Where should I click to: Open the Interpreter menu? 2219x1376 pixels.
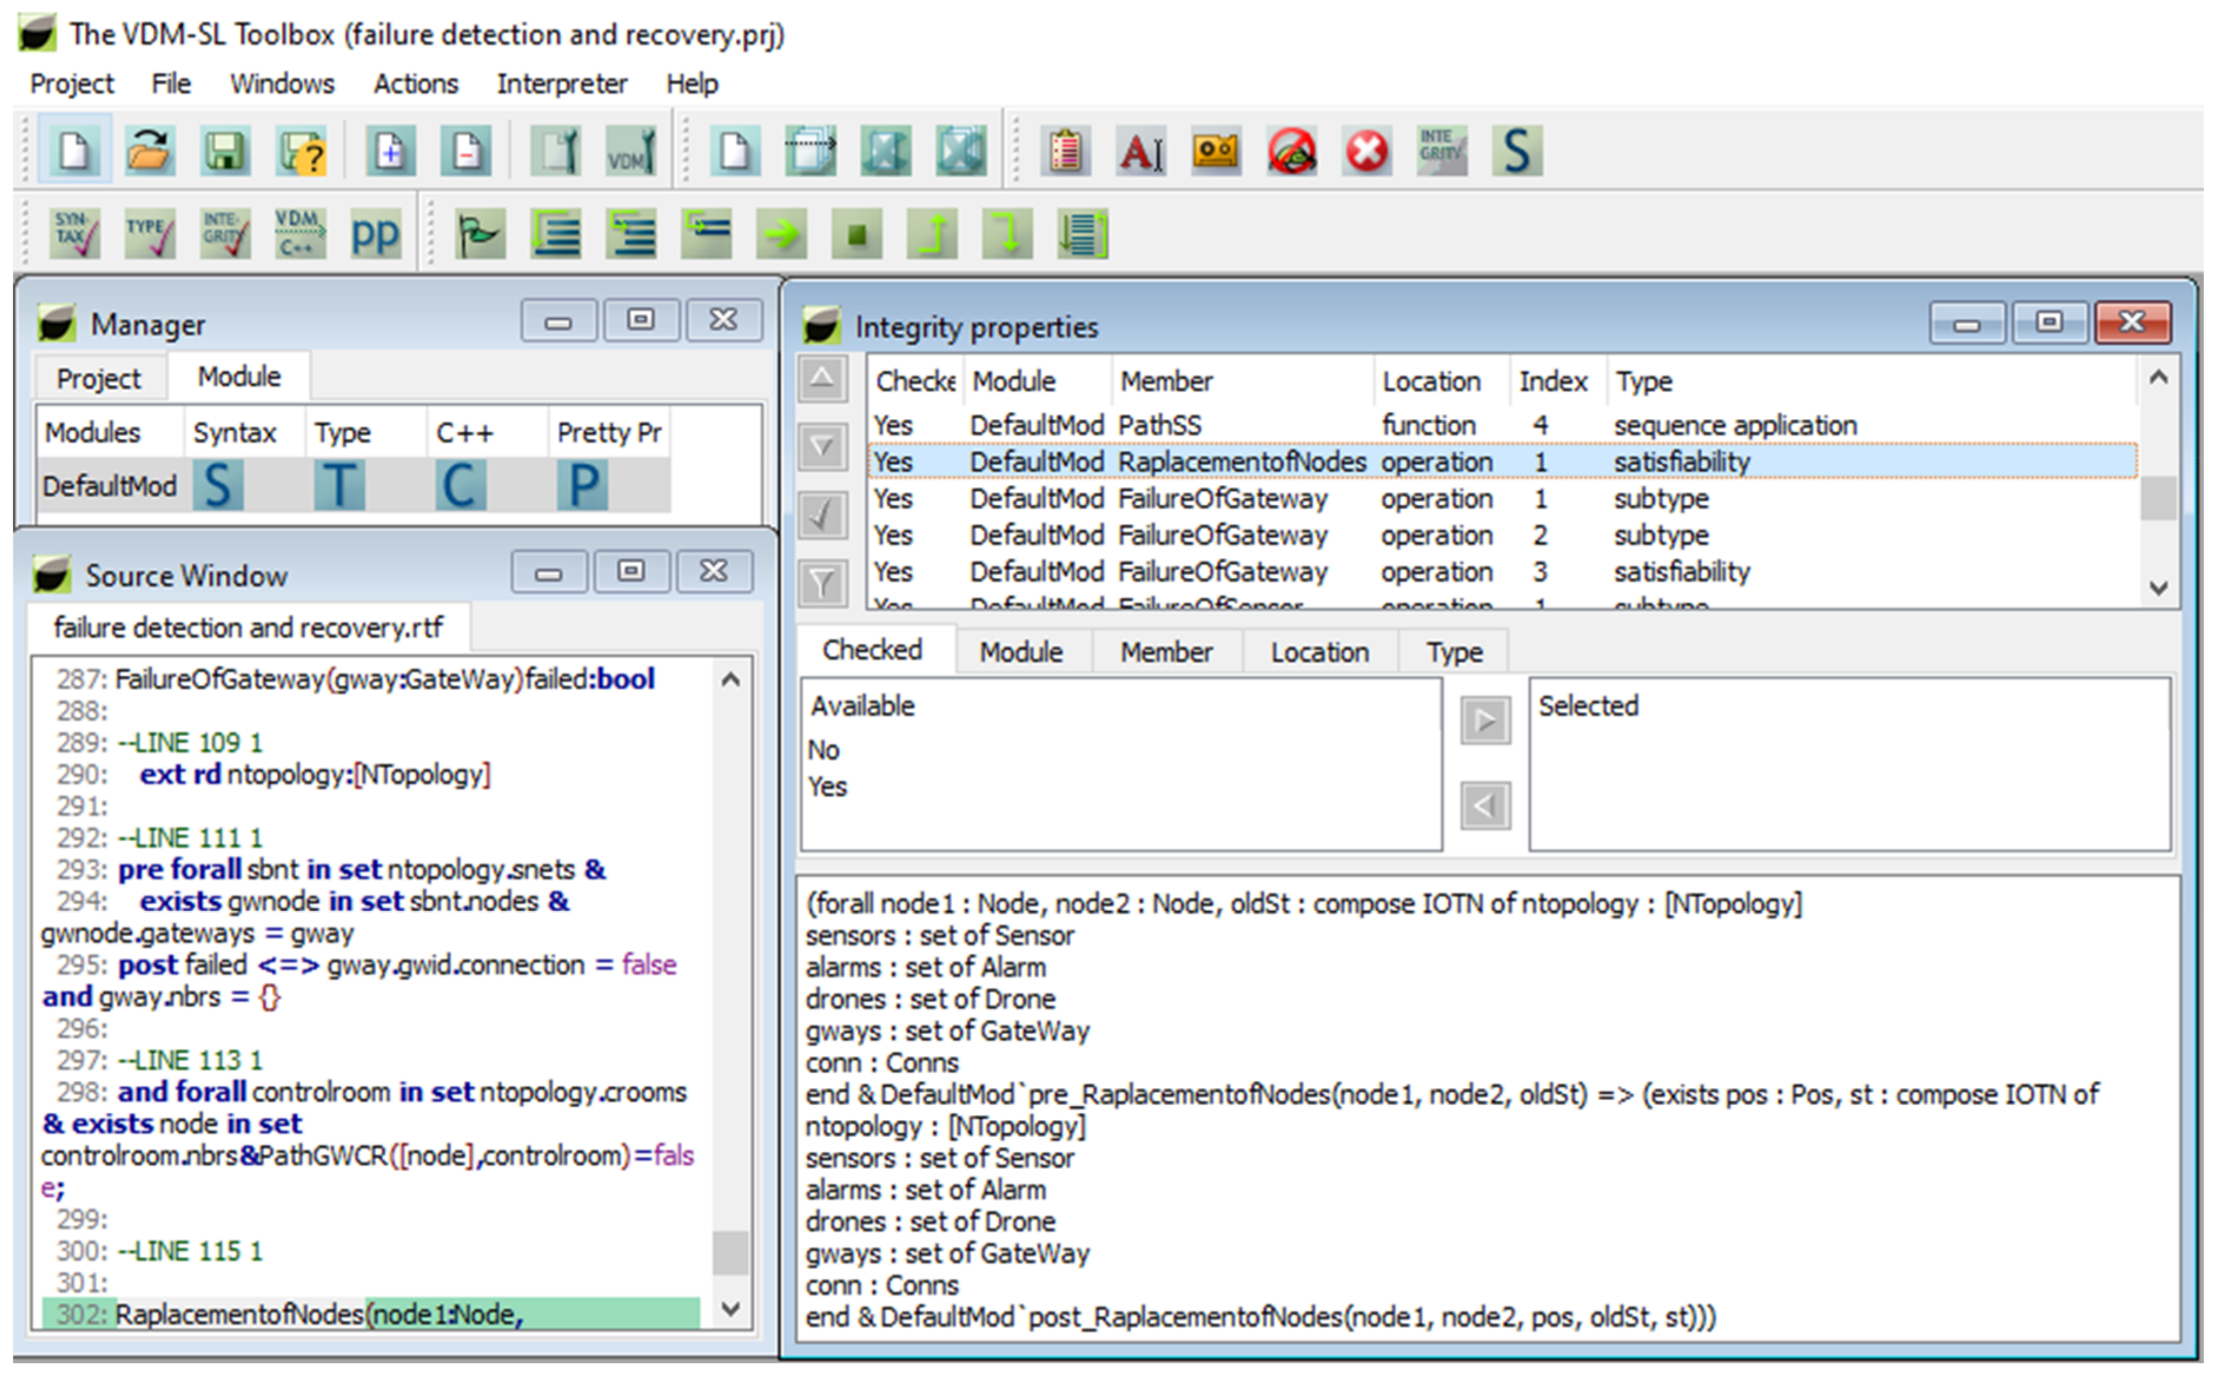coord(561,84)
